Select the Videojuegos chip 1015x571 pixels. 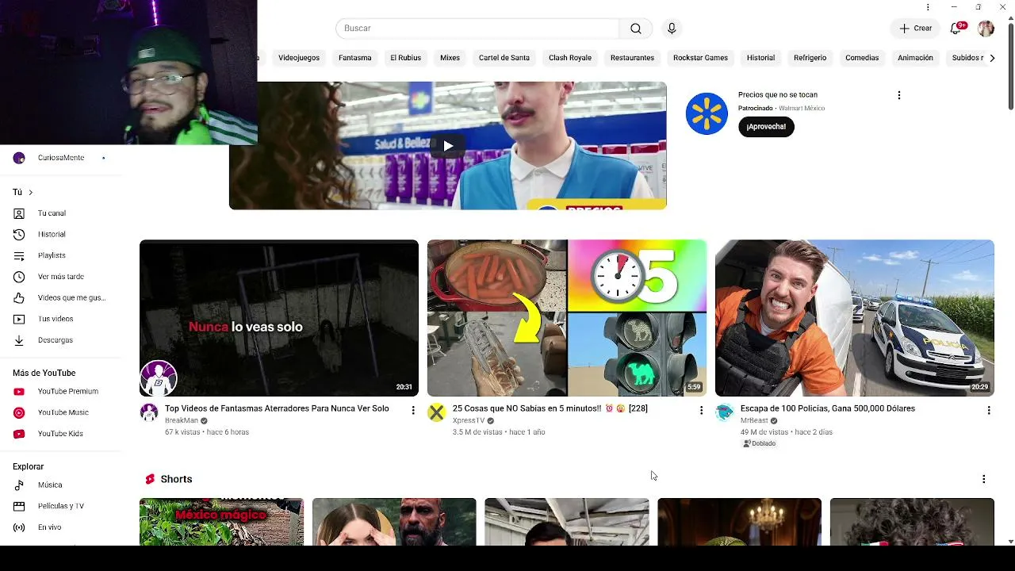[299, 58]
